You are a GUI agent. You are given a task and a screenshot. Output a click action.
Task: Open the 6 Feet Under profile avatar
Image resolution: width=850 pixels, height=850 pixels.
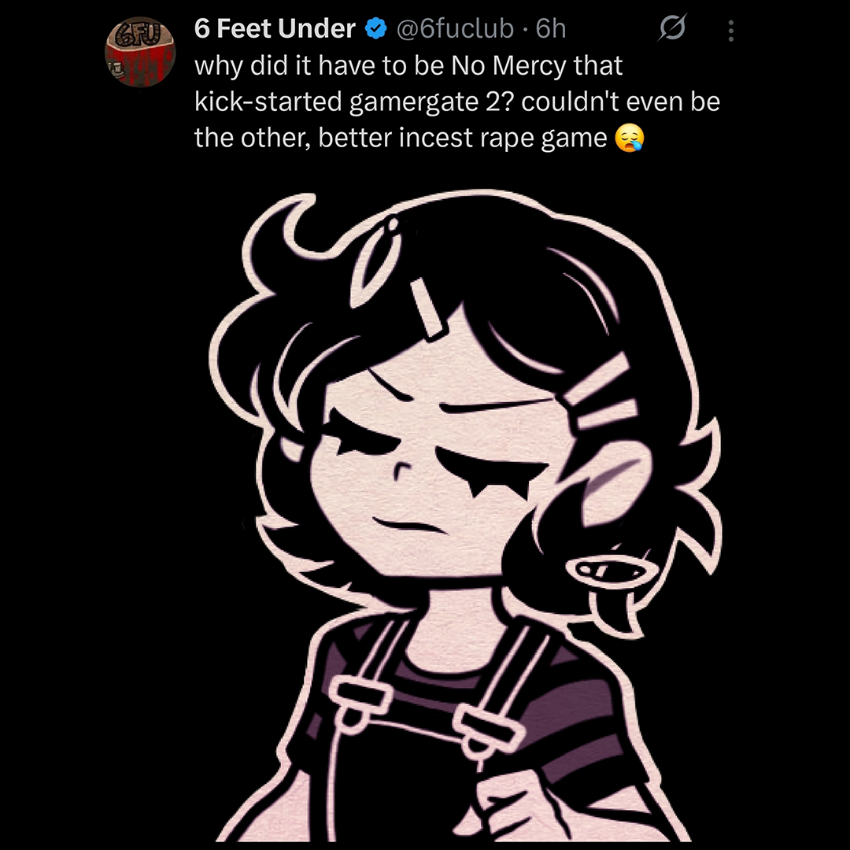[140, 51]
